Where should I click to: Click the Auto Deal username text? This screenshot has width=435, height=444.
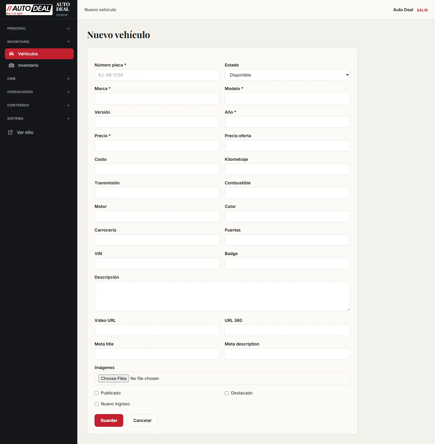coord(403,10)
